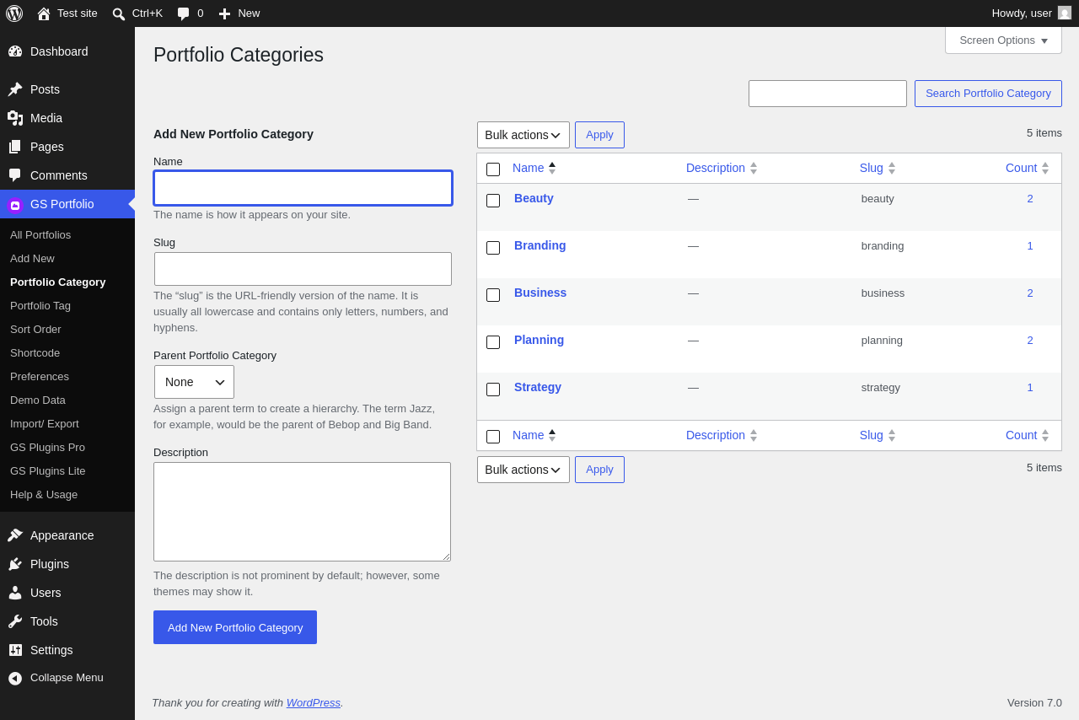
Task: Click sort arrows beside bottom Count header
Action: coord(1045,435)
